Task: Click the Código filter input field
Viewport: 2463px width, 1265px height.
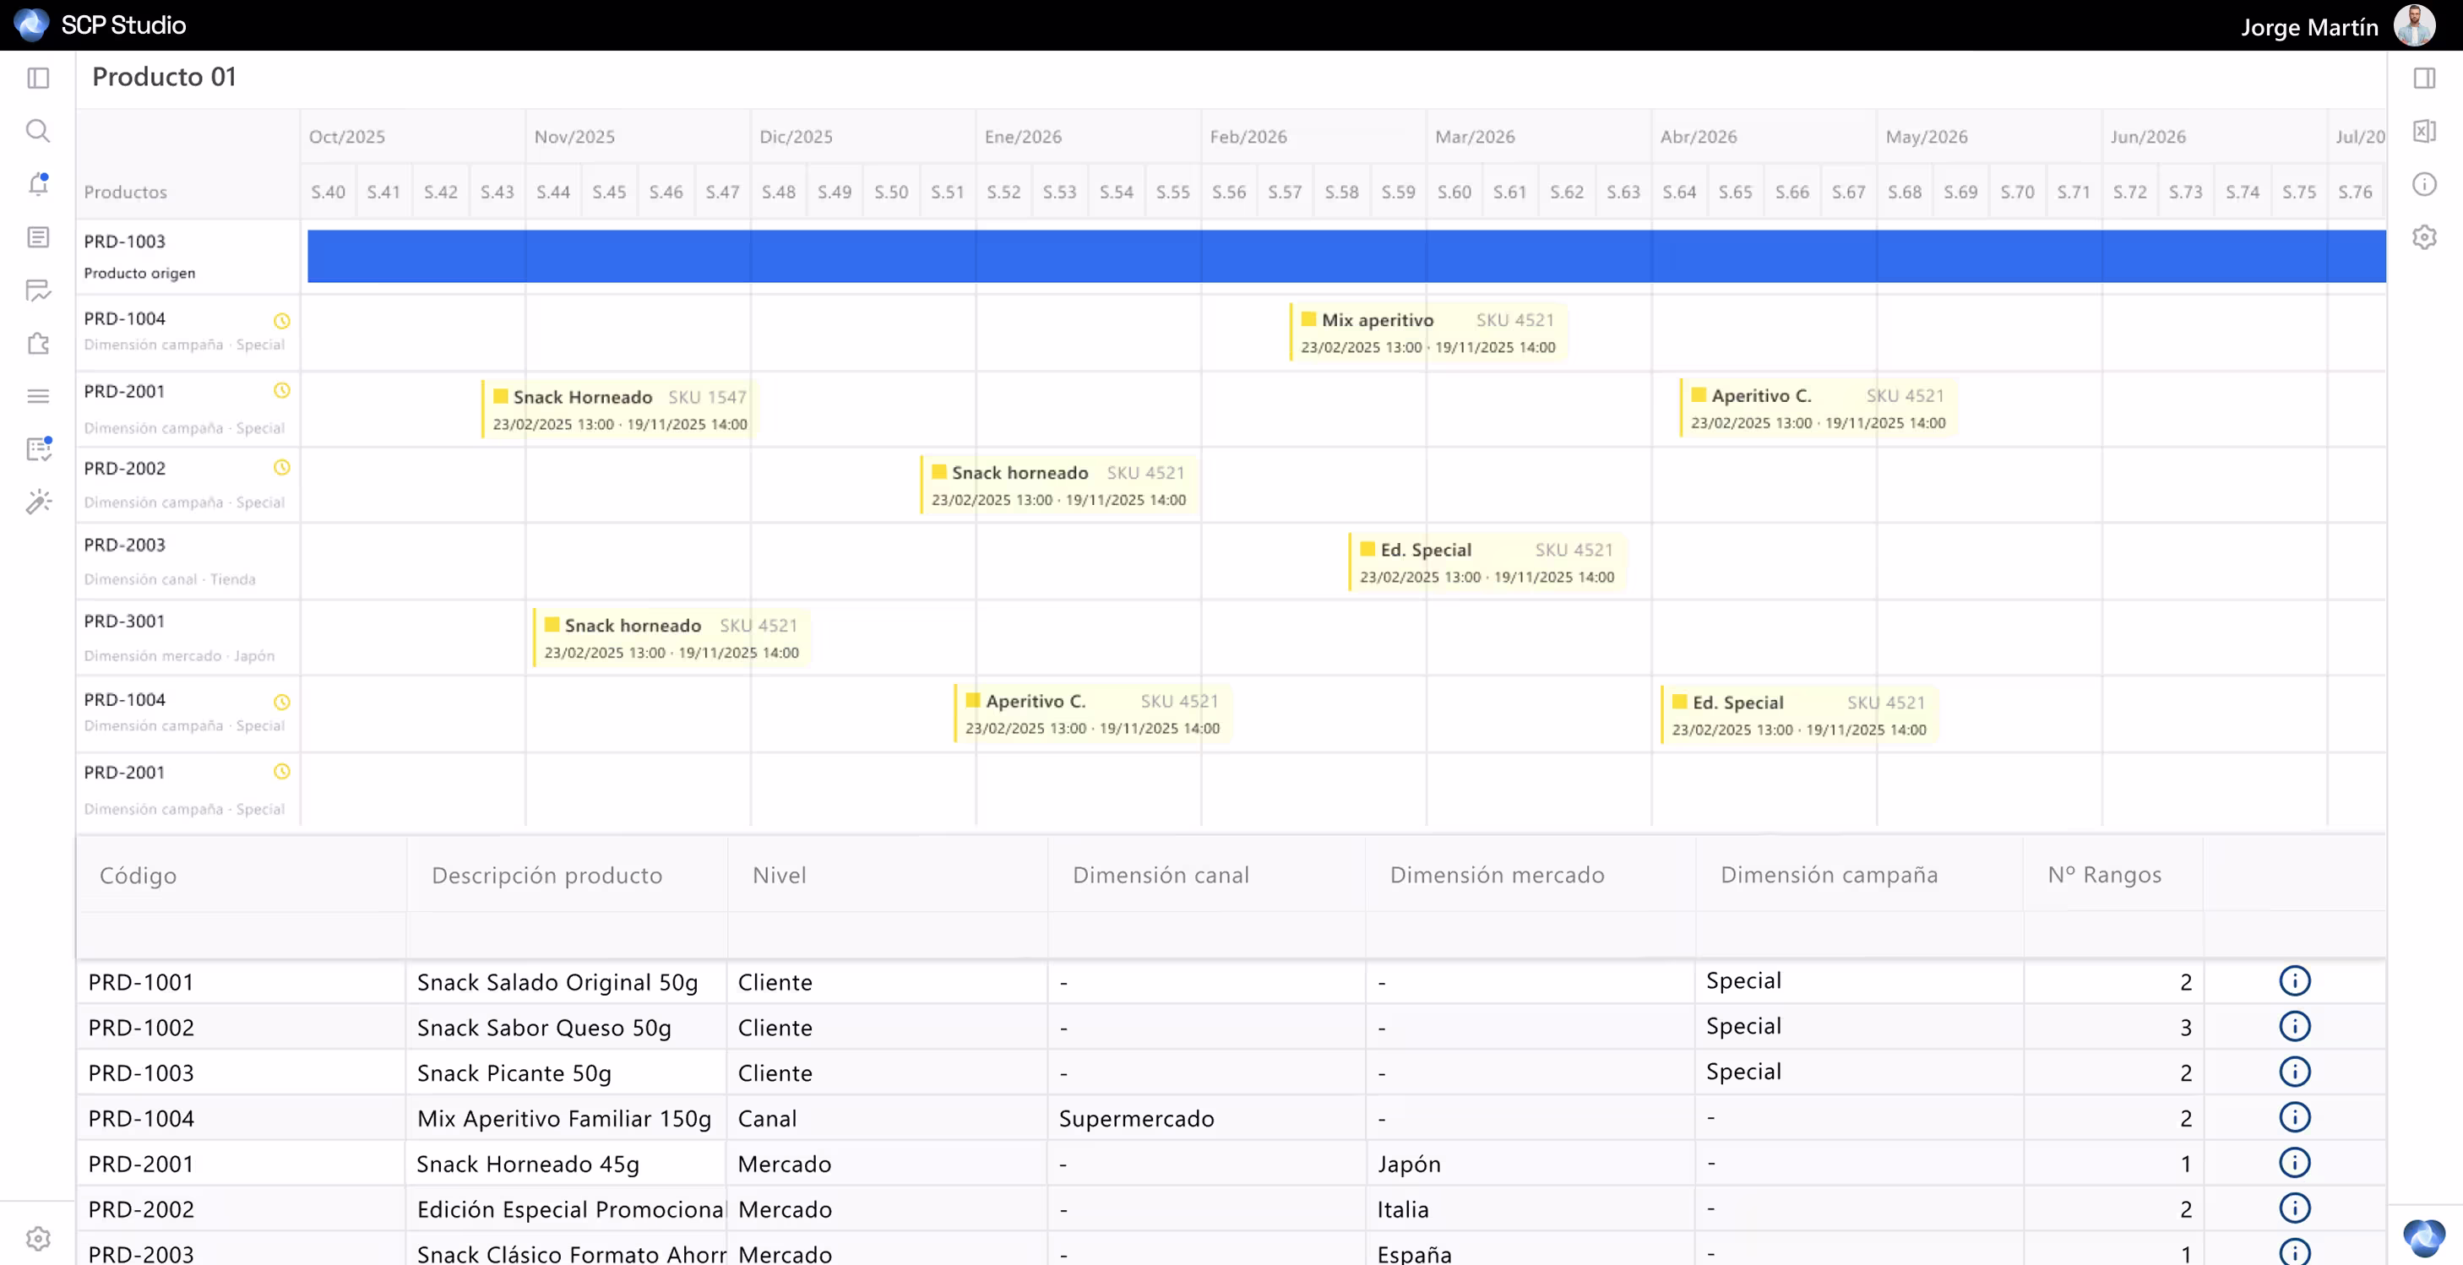Action: click(241, 934)
